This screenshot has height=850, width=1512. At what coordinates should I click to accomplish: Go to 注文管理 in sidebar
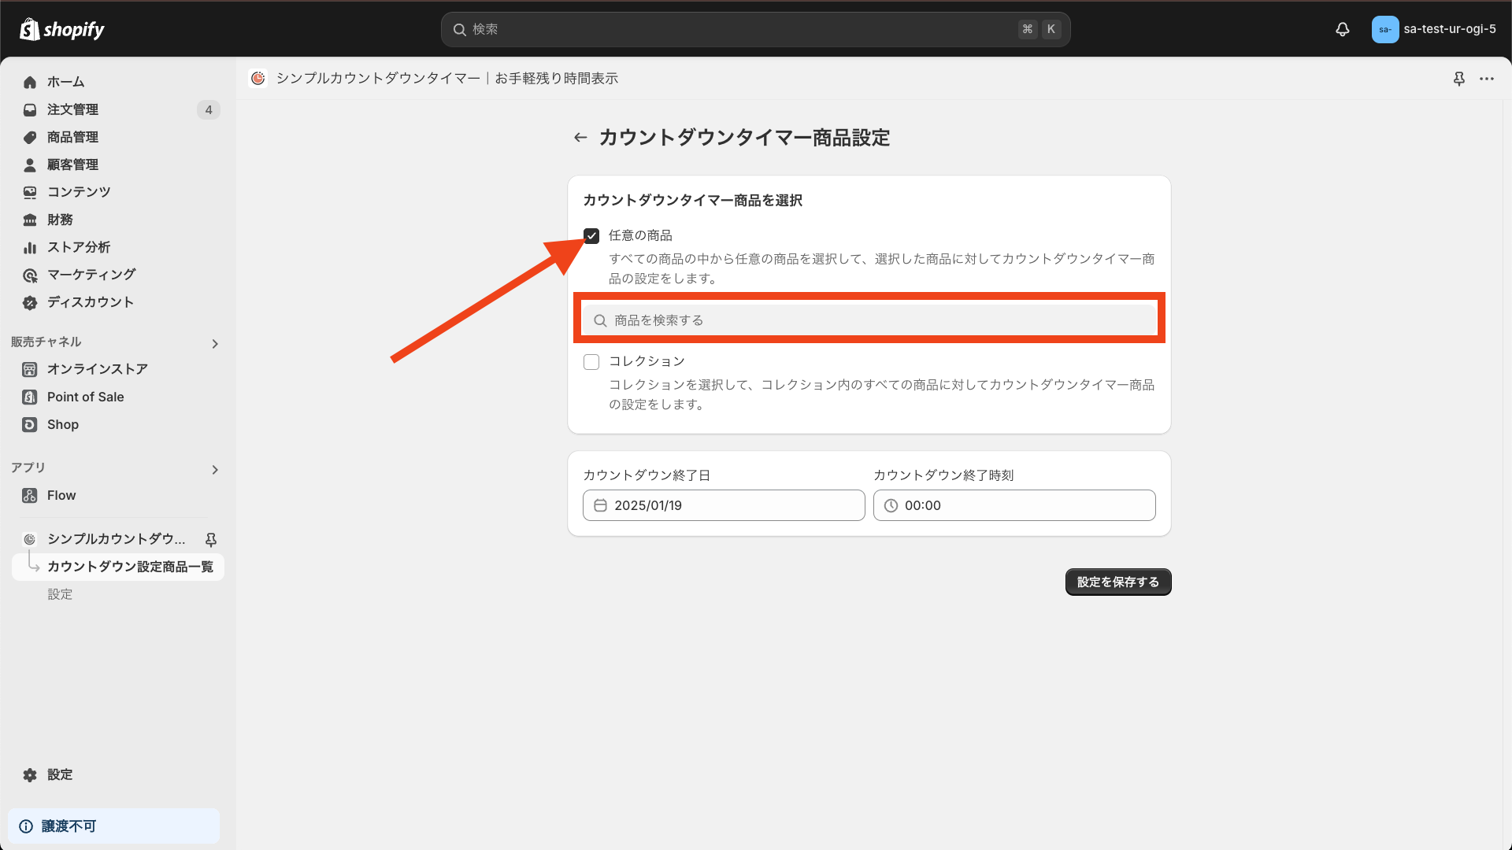[x=72, y=109]
